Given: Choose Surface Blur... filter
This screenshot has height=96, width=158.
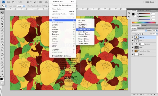Looking at the screenshot, I should [x=85, y=43].
